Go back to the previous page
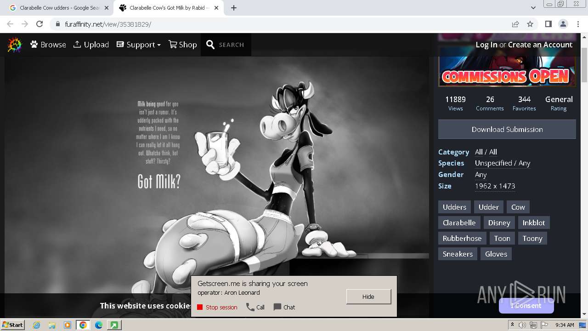Viewport: 588px width, 331px height. pyautogui.click(x=10, y=24)
